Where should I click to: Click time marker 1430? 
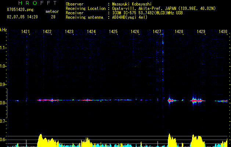pyautogui.click(x=223, y=32)
